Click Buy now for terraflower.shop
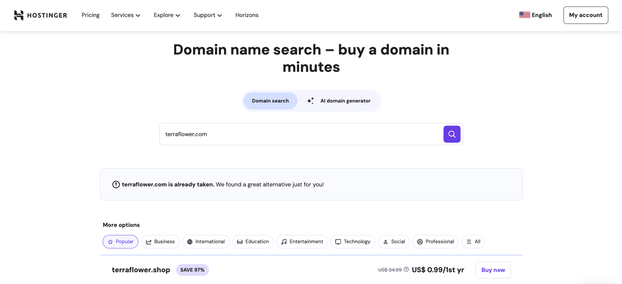 [493, 269]
